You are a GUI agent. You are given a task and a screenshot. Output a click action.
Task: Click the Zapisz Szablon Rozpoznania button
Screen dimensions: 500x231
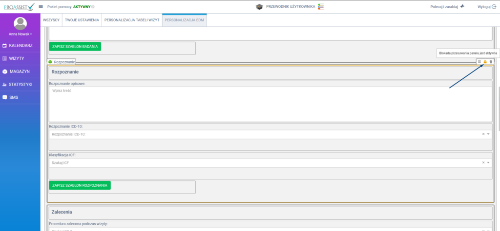[x=80, y=185]
